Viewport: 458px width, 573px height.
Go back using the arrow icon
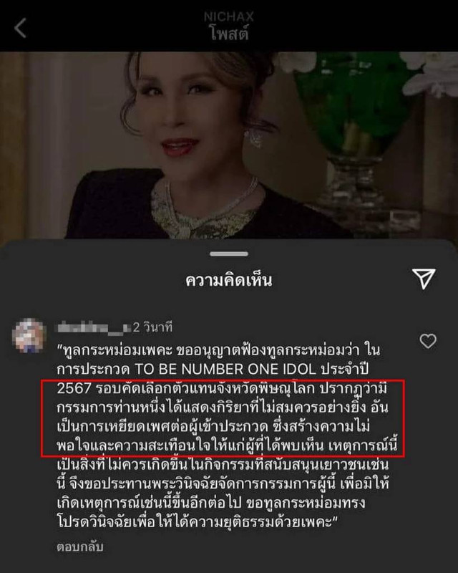20,28
